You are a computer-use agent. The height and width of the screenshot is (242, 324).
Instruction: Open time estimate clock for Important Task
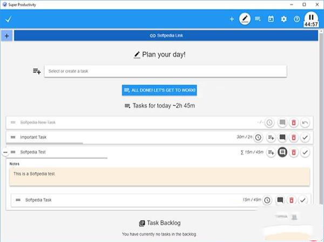[258, 137]
